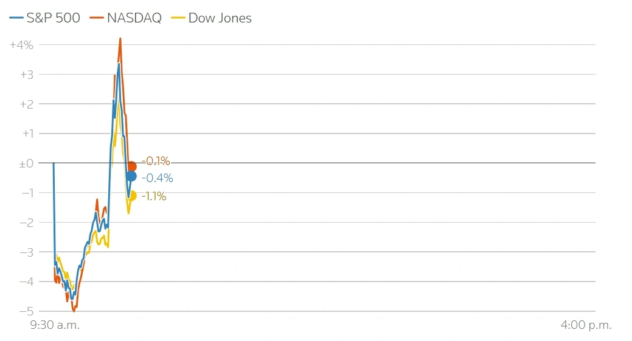The image size is (632, 341).
Task: Click the S&P 500 legend label
Action: (53, 18)
